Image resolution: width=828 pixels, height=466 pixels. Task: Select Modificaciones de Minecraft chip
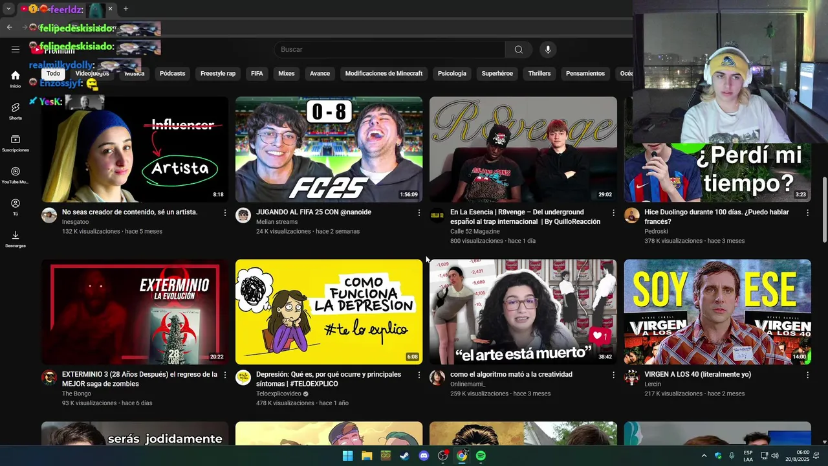[384, 73]
